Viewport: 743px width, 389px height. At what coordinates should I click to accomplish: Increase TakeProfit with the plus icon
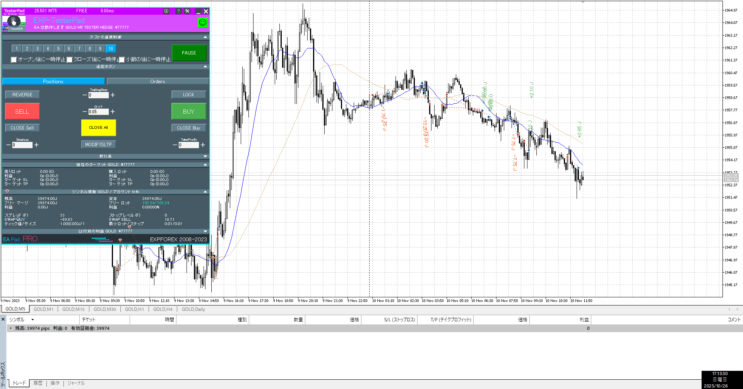click(203, 145)
